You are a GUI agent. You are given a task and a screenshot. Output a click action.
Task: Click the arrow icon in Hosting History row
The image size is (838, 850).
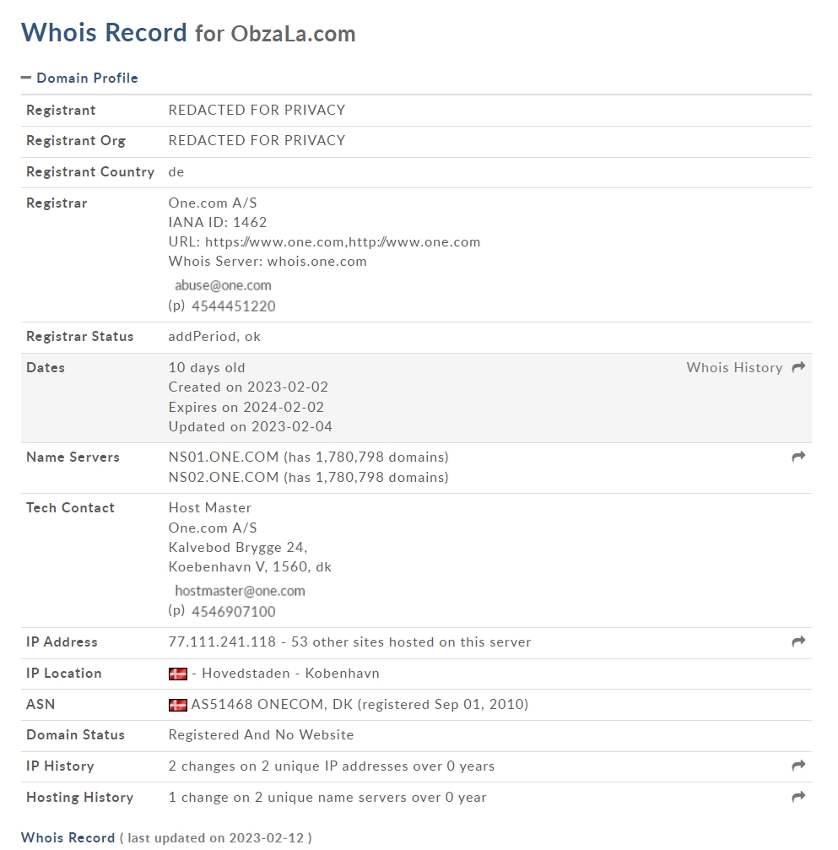[x=798, y=797]
